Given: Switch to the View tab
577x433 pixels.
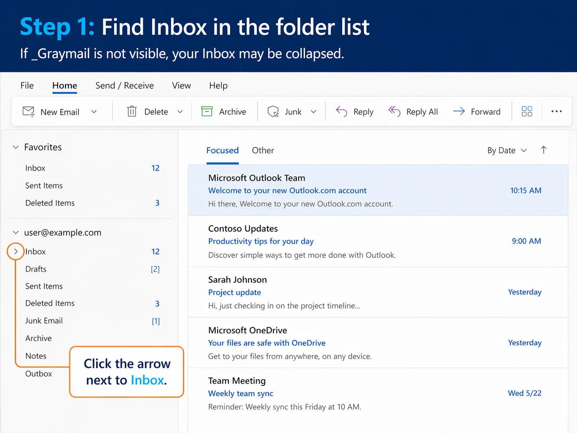Looking at the screenshot, I should (x=181, y=85).
